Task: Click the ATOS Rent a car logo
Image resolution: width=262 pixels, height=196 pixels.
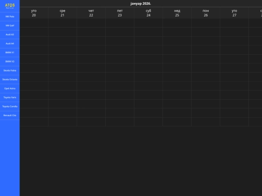Action: click(x=10, y=6)
